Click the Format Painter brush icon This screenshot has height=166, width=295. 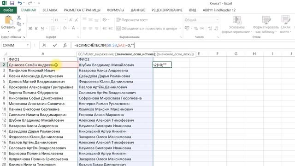coord(19,30)
